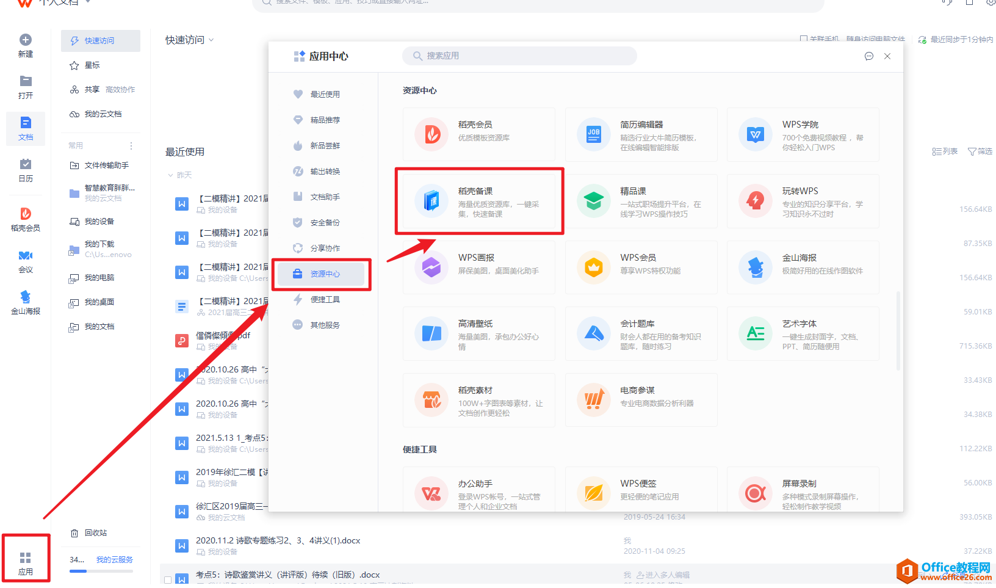Open 我的电脑 in navigation

(x=101, y=278)
